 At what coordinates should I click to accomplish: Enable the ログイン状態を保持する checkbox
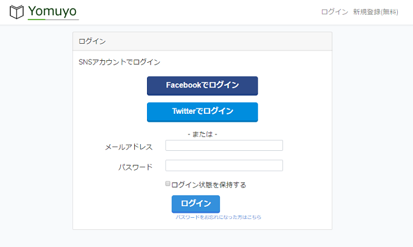click(x=168, y=184)
